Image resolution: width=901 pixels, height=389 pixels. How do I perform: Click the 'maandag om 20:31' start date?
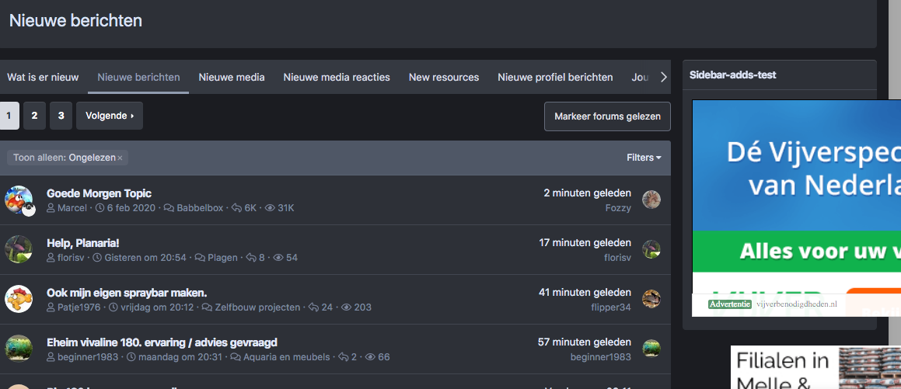pos(180,357)
